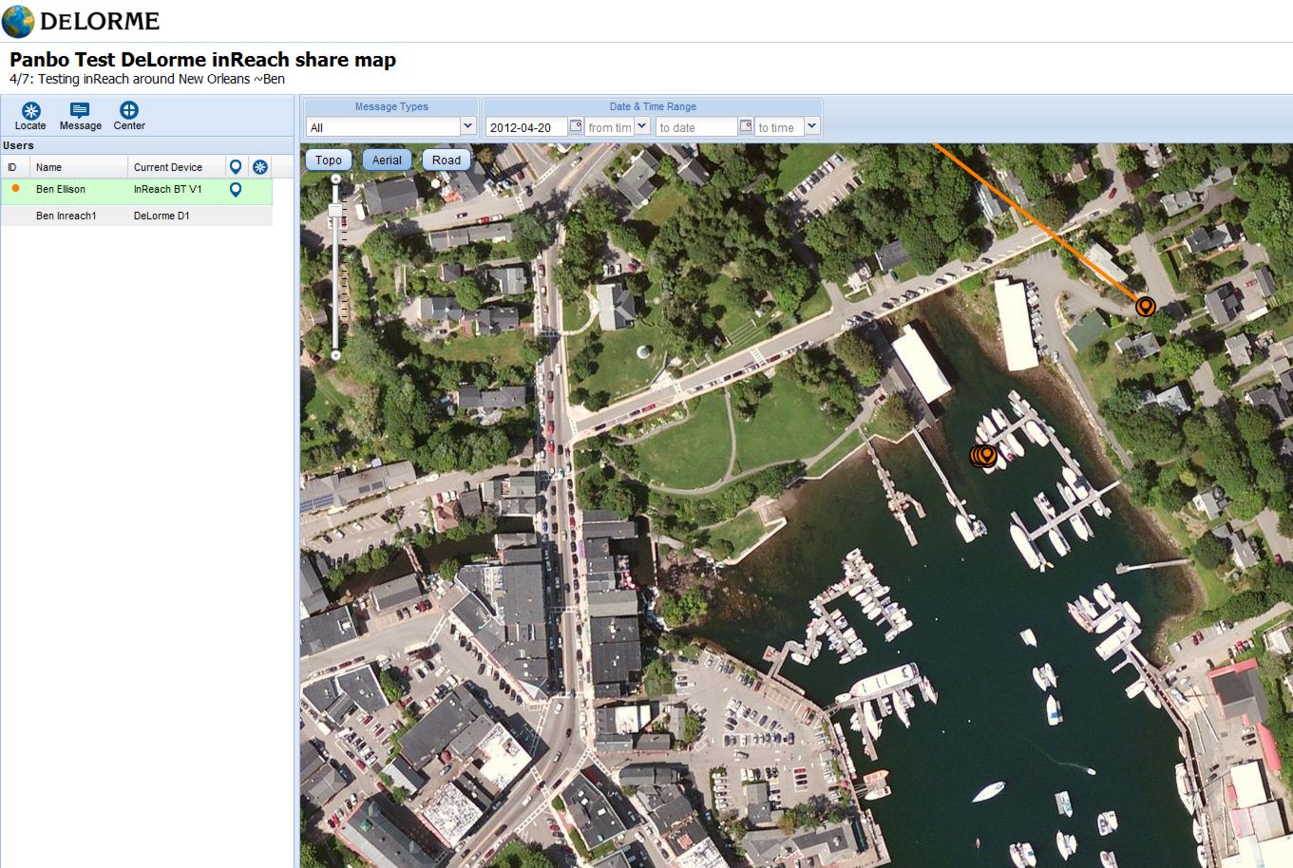Click the locate column header icon
Screen dimensions: 1293x868
point(260,167)
